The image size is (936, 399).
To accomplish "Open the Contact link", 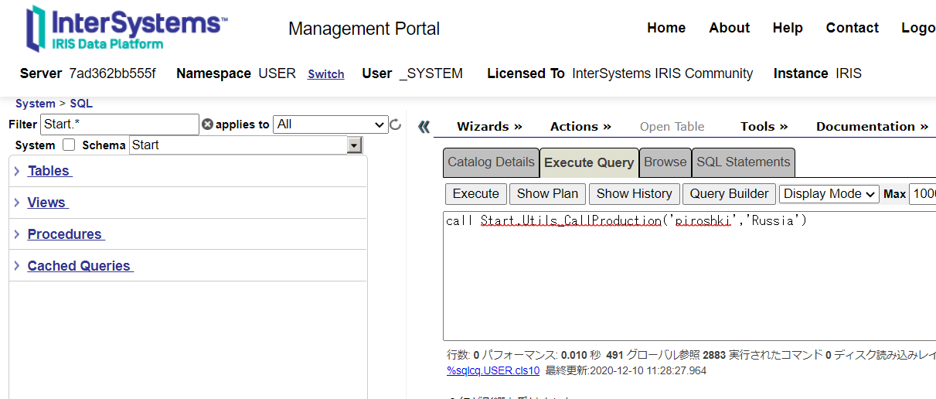I will (852, 28).
